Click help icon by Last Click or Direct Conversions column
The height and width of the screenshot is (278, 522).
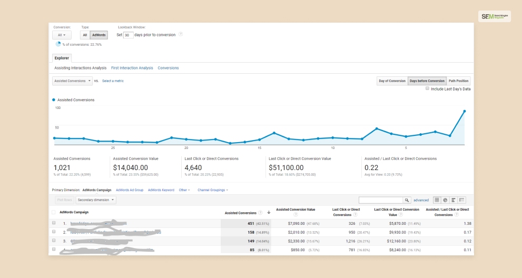[x=355, y=215]
